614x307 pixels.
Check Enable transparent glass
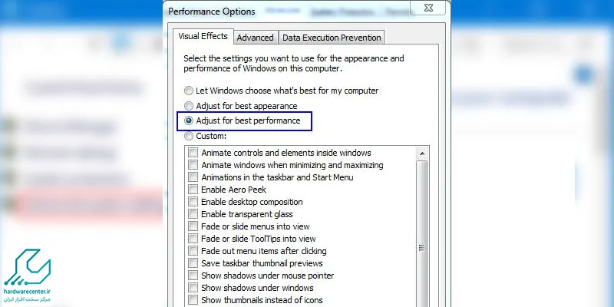(193, 214)
